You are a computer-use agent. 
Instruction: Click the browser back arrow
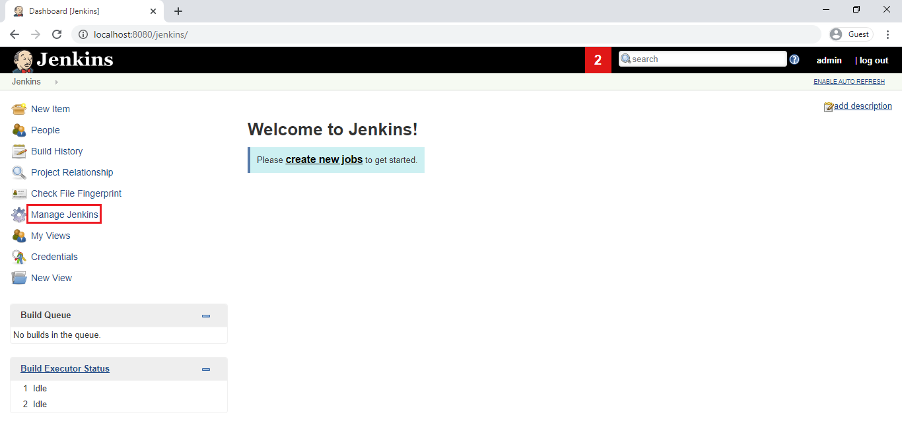(15, 34)
